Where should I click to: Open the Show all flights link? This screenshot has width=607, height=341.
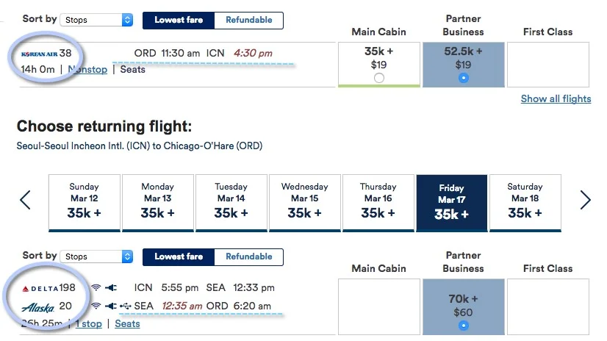click(556, 98)
